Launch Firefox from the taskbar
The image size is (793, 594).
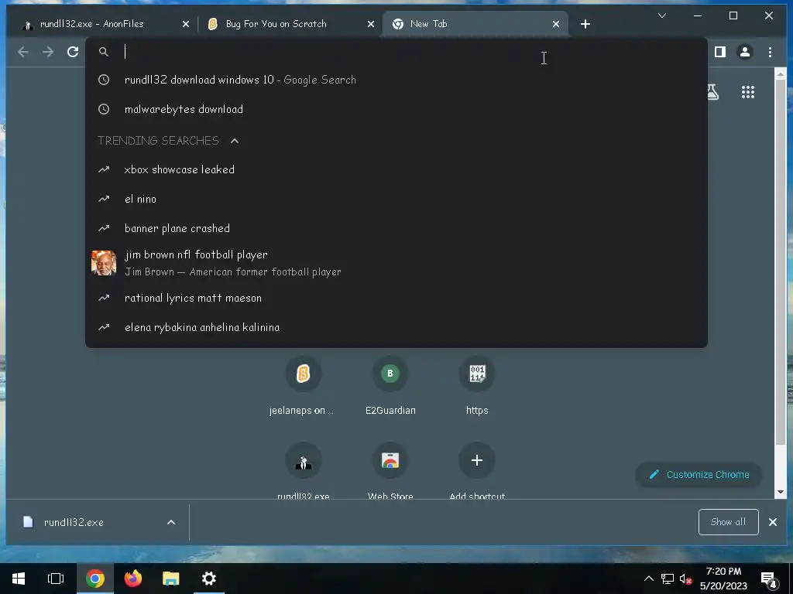click(x=133, y=579)
